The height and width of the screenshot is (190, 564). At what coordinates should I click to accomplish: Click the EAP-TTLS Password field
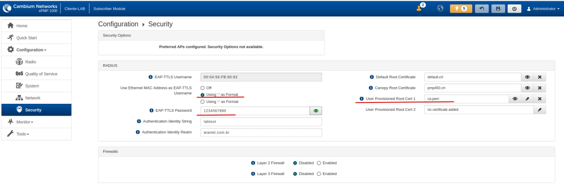pyautogui.click(x=255, y=111)
